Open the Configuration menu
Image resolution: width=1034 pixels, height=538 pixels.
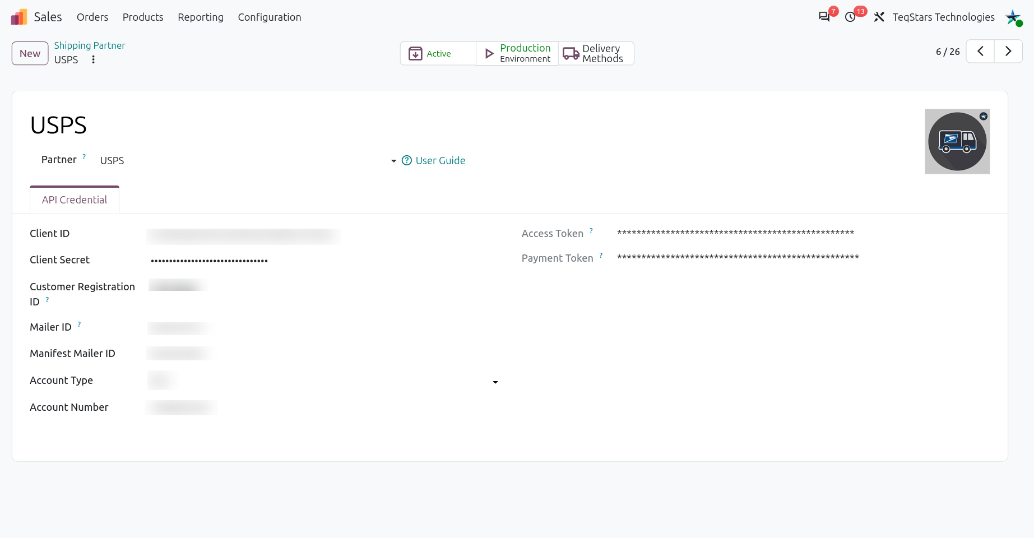point(270,17)
